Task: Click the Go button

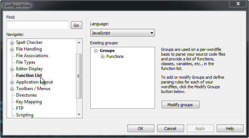Action: pyautogui.click(x=76, y=25)
